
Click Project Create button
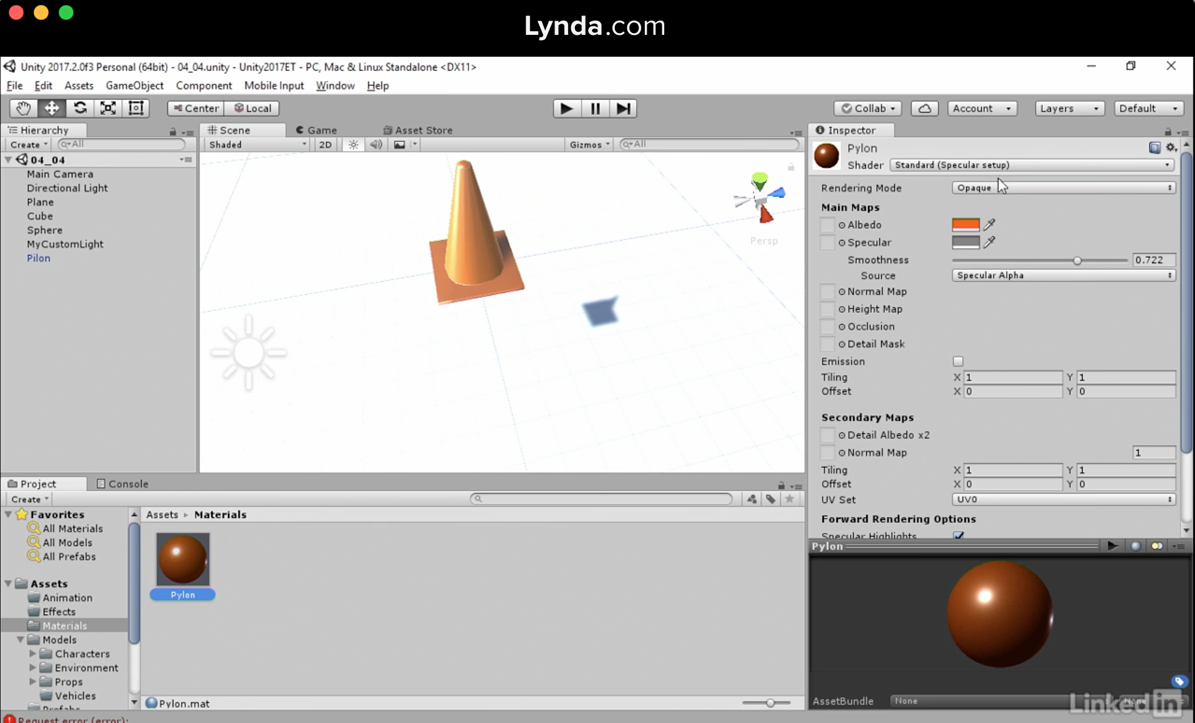pos(29,499)
